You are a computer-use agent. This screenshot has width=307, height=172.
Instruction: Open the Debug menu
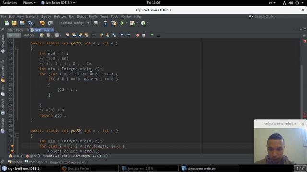pos(82,17)
